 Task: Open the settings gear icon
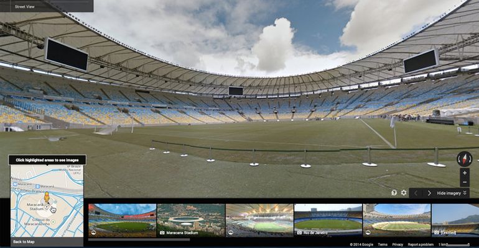404,193
